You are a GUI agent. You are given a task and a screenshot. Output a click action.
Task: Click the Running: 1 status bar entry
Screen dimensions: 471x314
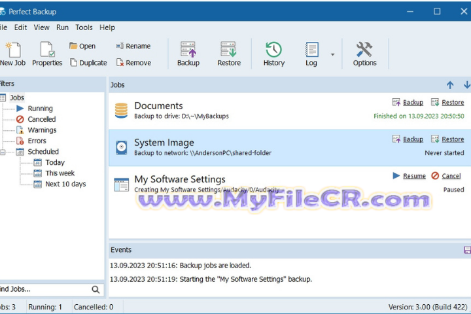coord(45,307)
